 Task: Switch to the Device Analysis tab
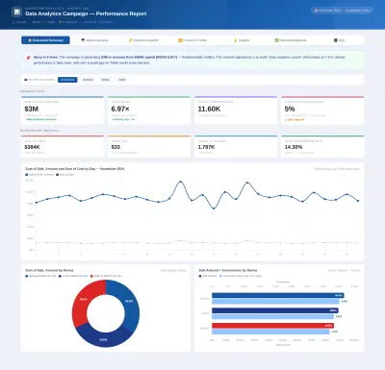click(x=95, y=40)
